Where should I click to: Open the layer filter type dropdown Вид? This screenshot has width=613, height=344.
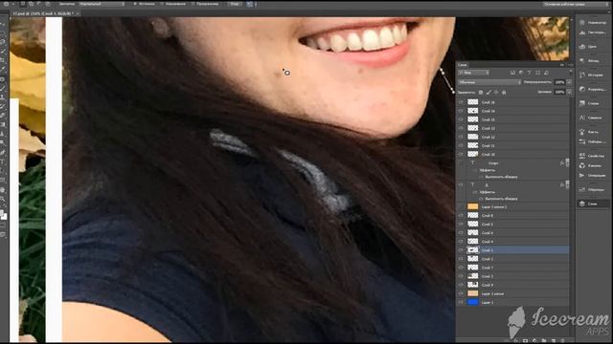point(473,73)
